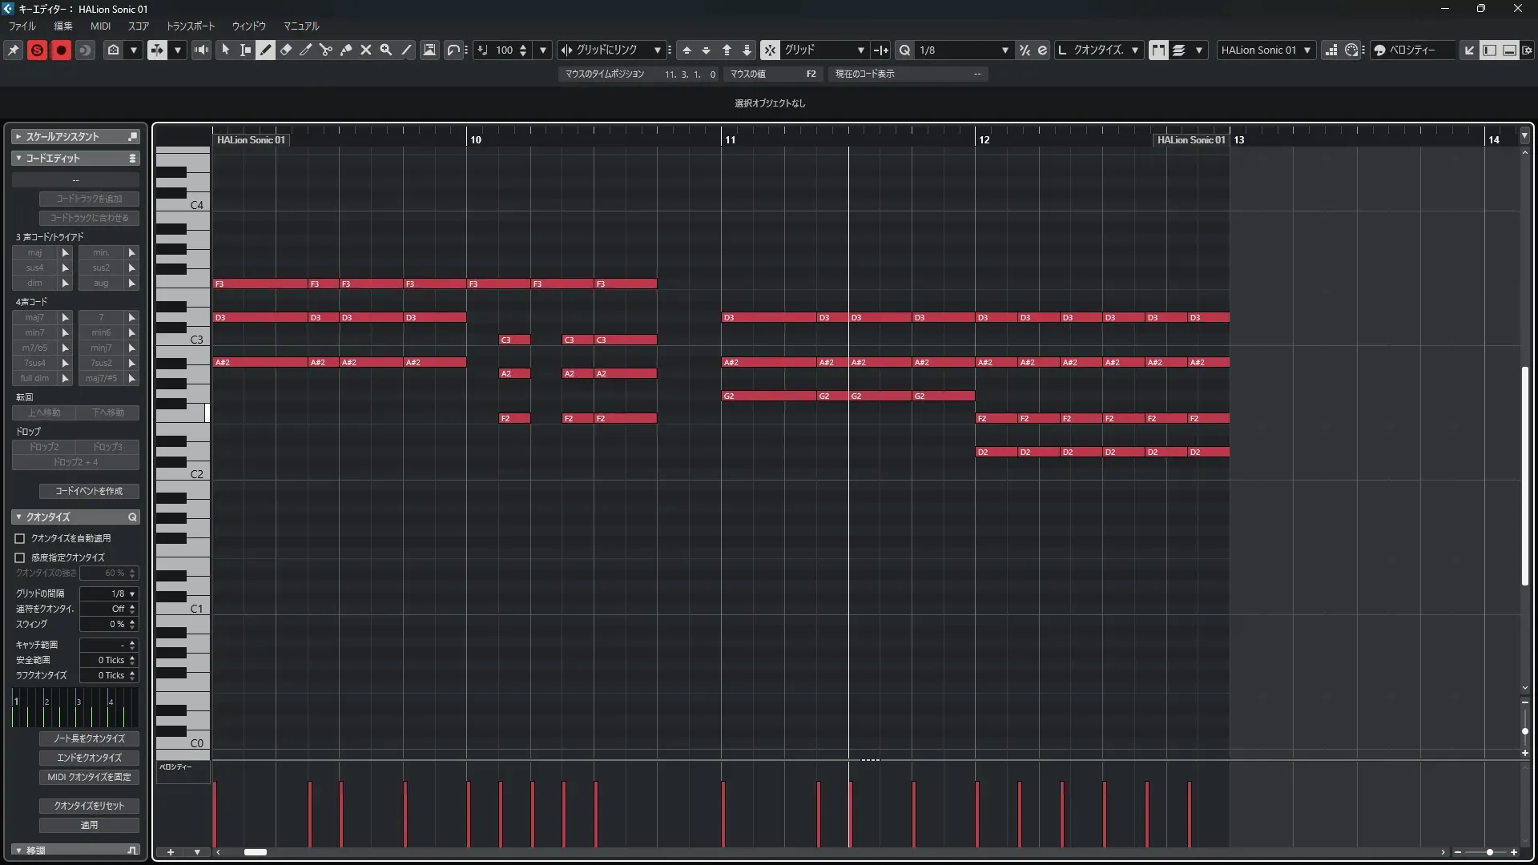This screenshot has width=1538, height=865.
Task: Select the Scissors split tool
Action: 326,50
